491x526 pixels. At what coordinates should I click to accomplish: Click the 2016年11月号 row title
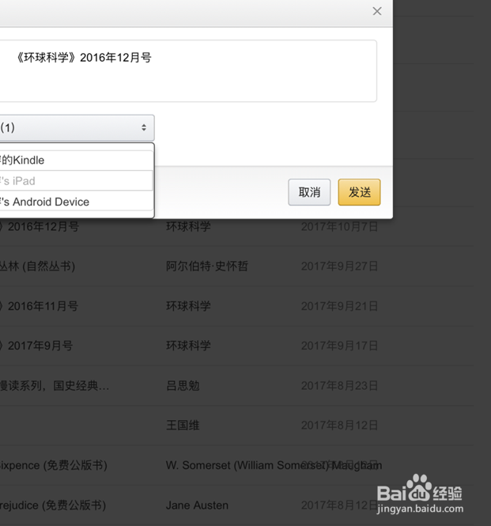40,306
